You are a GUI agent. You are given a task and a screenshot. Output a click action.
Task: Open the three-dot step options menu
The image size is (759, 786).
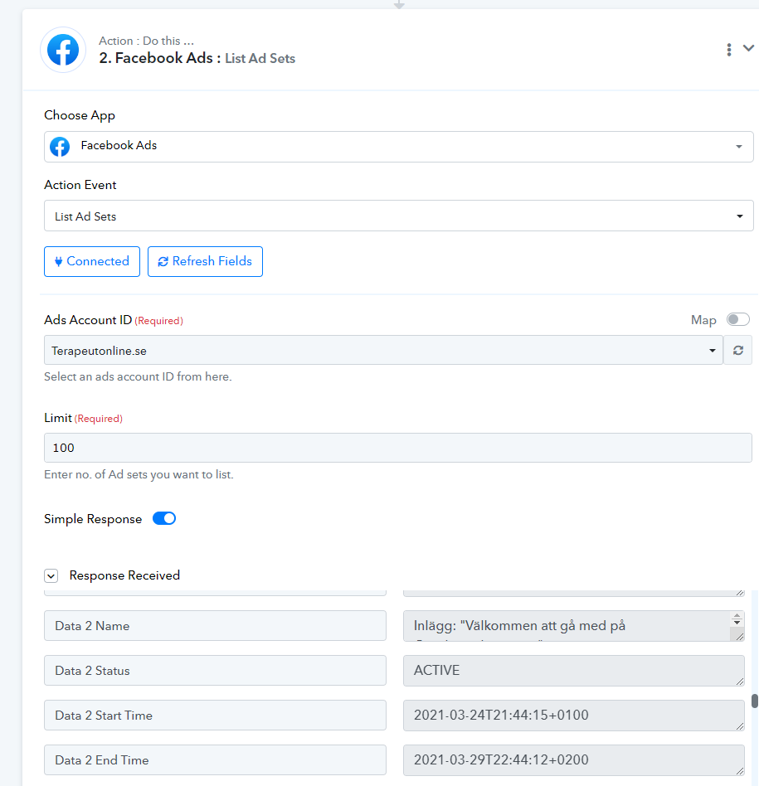click(729, 50)
